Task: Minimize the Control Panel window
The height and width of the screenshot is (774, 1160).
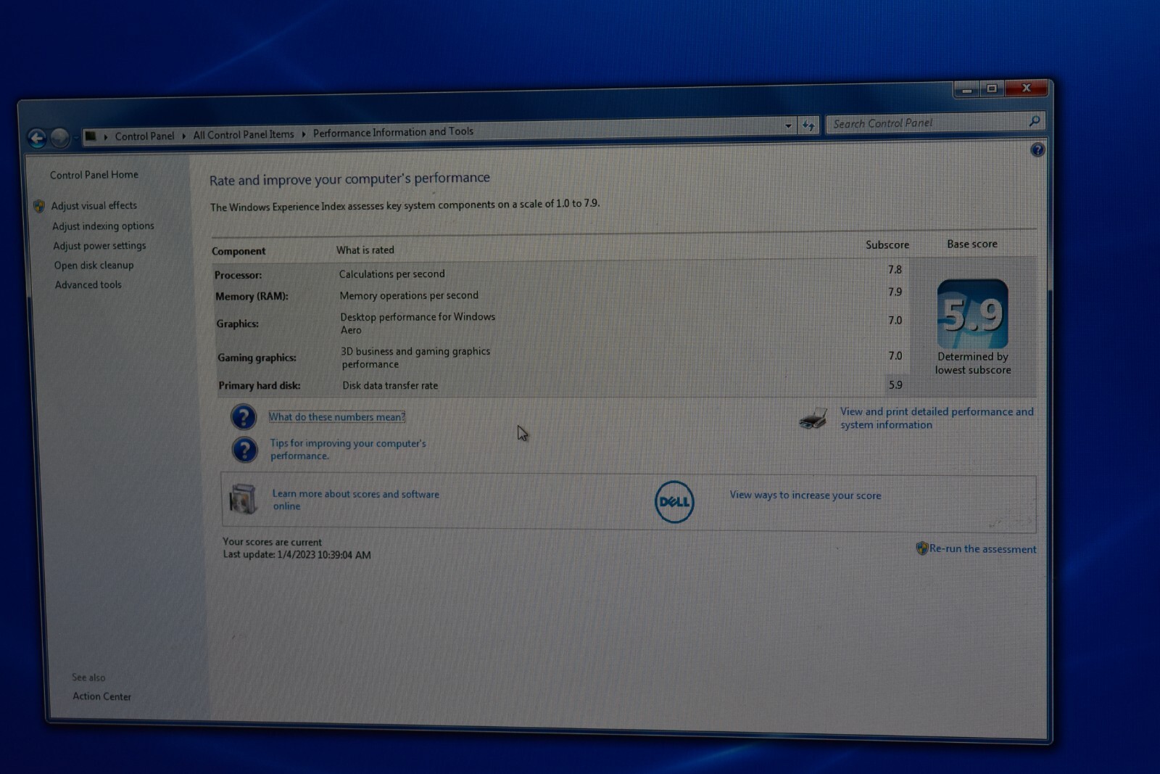Action: (966, 90)
